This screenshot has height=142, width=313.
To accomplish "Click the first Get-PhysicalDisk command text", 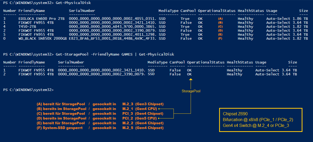I will (73, 3).
